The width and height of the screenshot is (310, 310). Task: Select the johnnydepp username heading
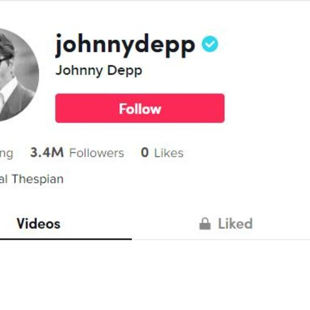126,45
